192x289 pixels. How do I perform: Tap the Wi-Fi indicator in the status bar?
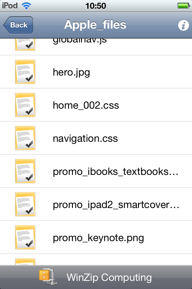tap(26, 6)
